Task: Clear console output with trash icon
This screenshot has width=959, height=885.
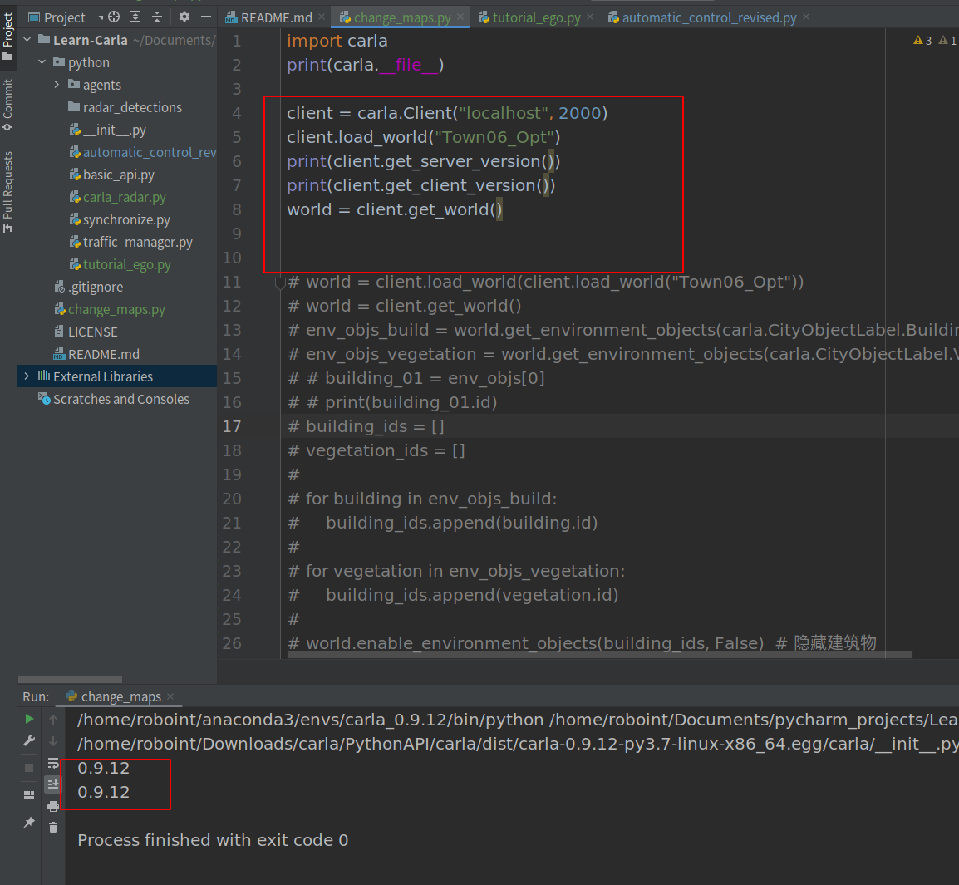Action: click(53, 828)
